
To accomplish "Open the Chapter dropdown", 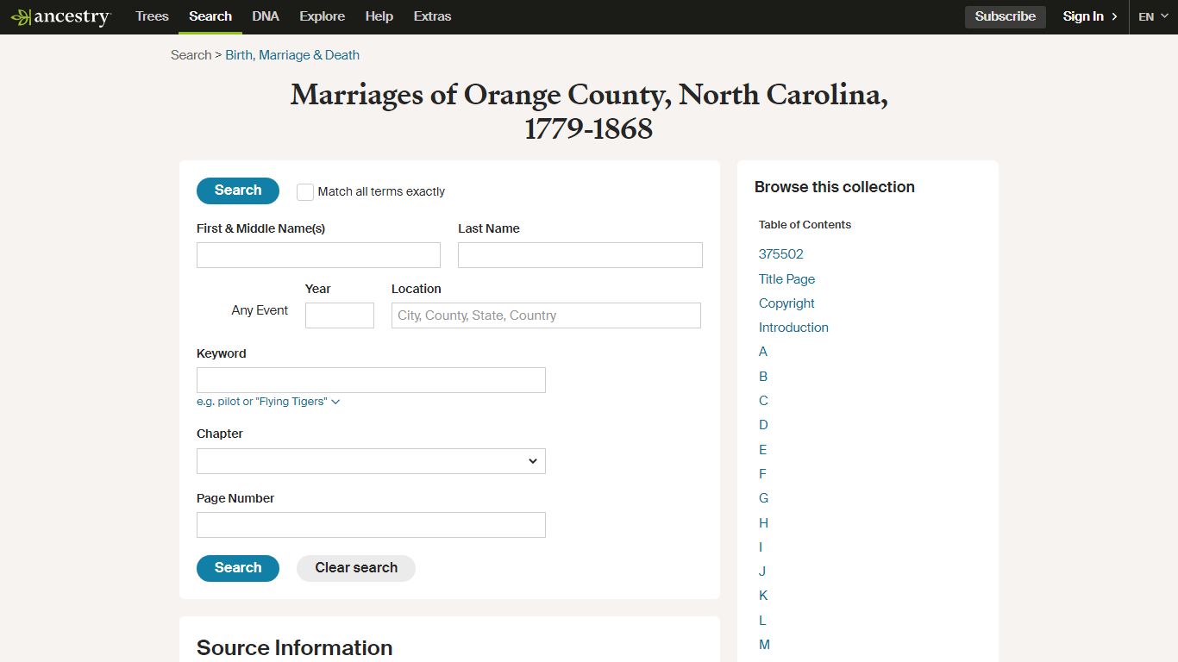I will coord(371,461).
